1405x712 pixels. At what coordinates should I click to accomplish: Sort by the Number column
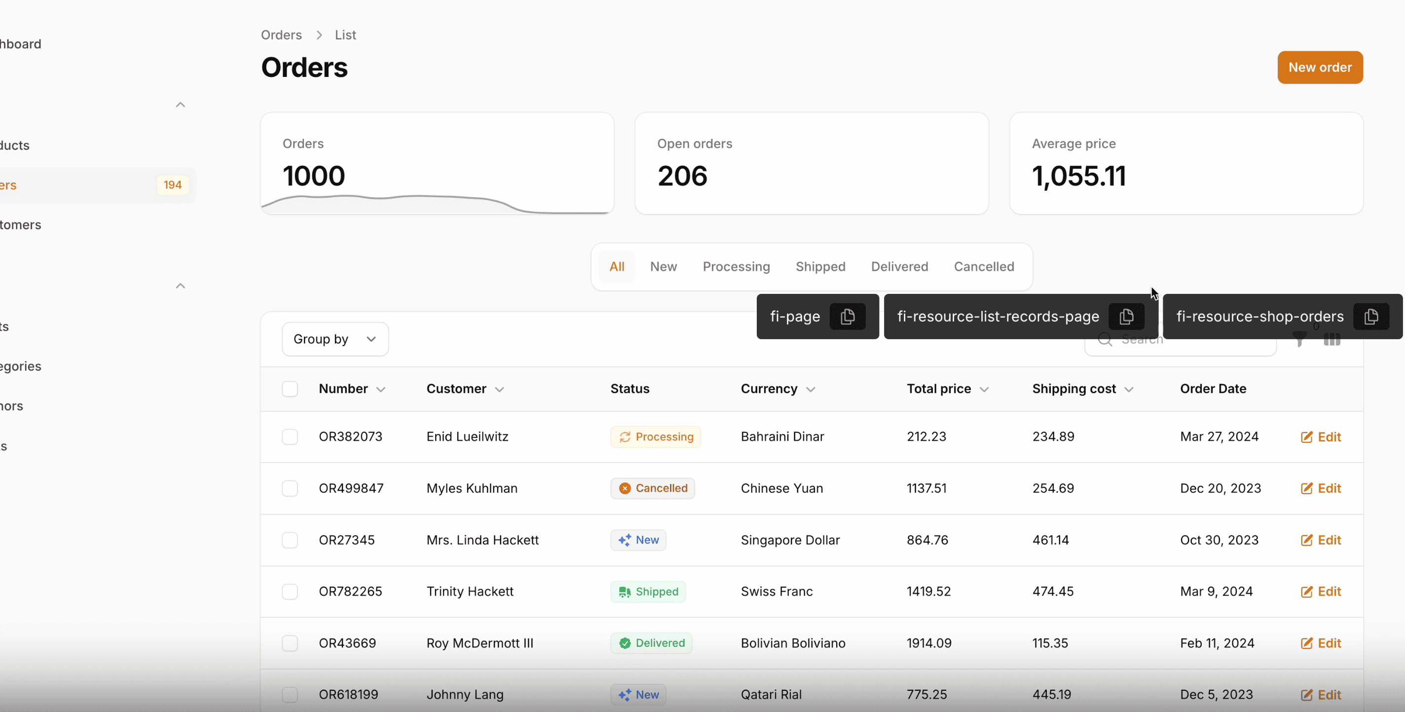point(352,389)
